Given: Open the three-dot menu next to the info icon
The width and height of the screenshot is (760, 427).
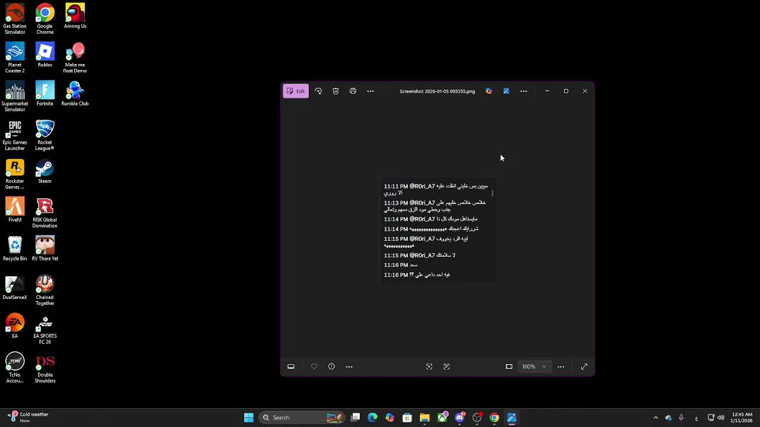Looking at the screenshot, I should point(349,367).
